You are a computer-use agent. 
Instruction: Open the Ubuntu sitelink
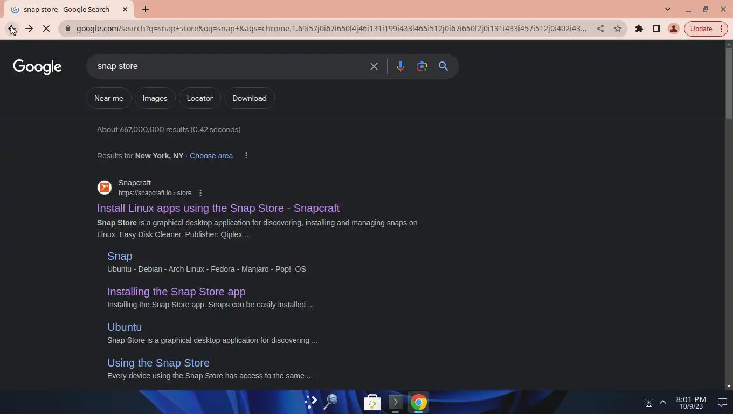coord(125,327)
